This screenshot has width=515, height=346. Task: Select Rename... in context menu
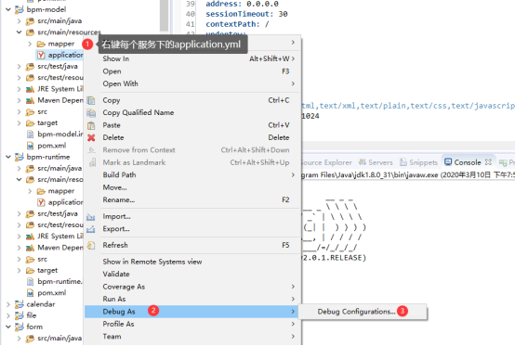point(119,200)
